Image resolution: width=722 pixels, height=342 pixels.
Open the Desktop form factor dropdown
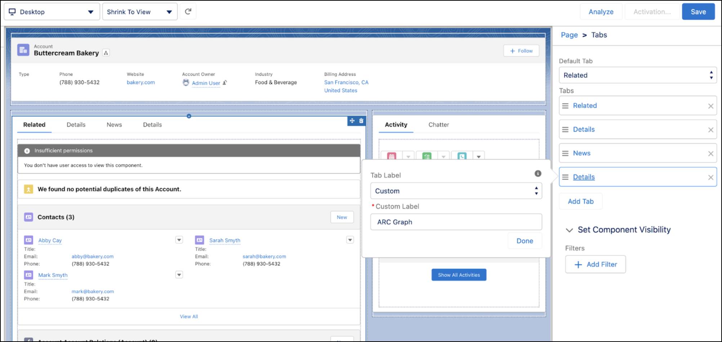52,12
